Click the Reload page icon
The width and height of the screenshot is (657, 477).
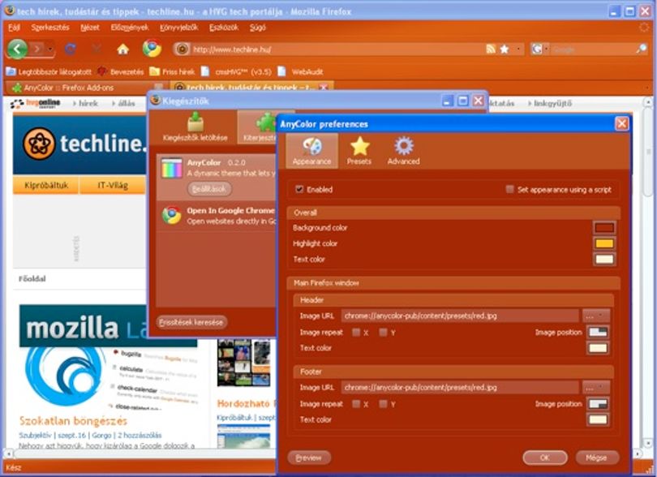70,49
